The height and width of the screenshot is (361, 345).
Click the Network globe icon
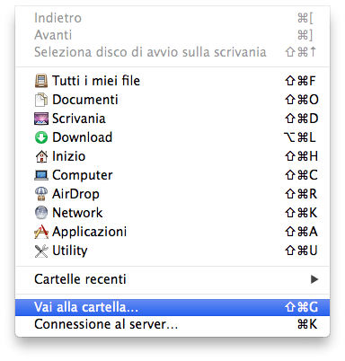click(x=41, y=213)
